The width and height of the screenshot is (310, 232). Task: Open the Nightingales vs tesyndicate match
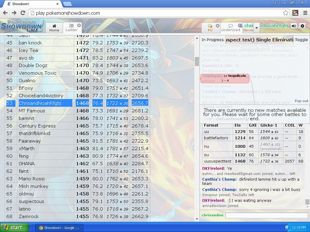(x=225, y=78)
